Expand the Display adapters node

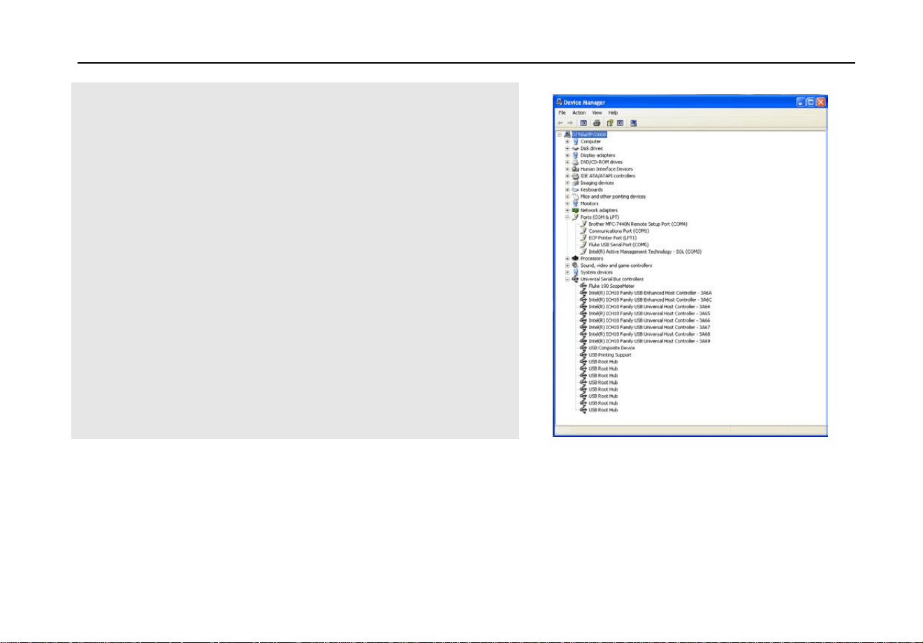[x=567, y=155]
